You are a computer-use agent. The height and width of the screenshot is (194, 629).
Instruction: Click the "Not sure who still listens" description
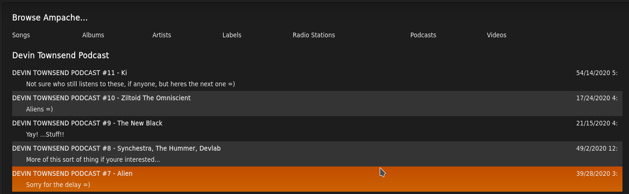click(130, 84)
